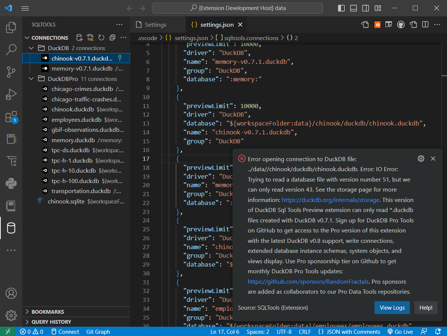The image size is (447, 336).
Task: Click the GitHub icon in editor toolbar
Action: 401,25
